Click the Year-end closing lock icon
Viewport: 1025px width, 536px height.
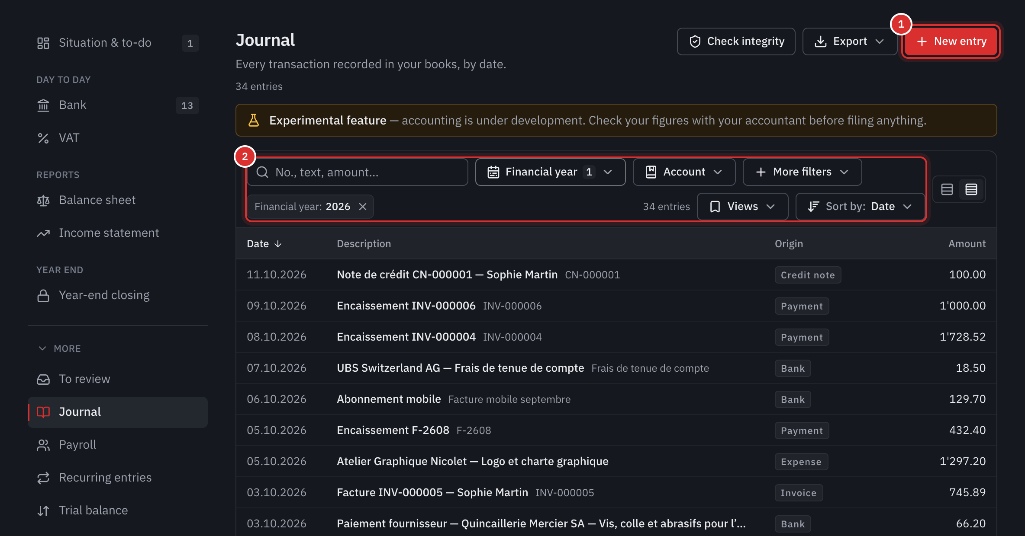pos(43,295)
